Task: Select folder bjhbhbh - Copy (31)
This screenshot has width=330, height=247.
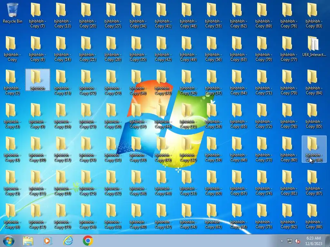Action: coord(113,149)
